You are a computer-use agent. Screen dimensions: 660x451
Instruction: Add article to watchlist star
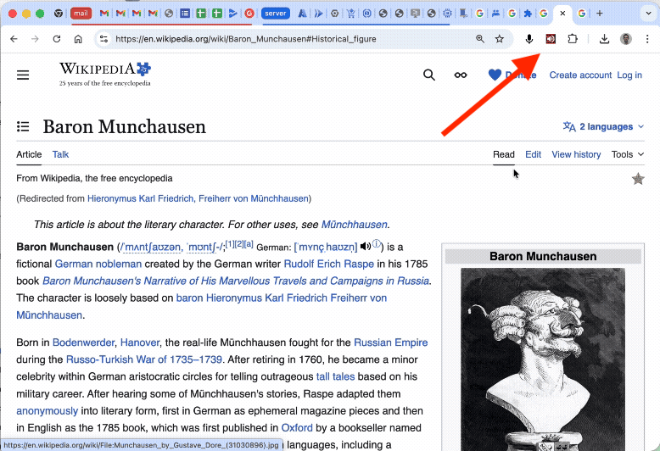[638, 179]
